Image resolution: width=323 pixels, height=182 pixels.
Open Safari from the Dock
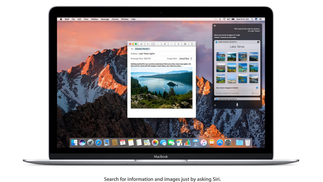(98, 143)
